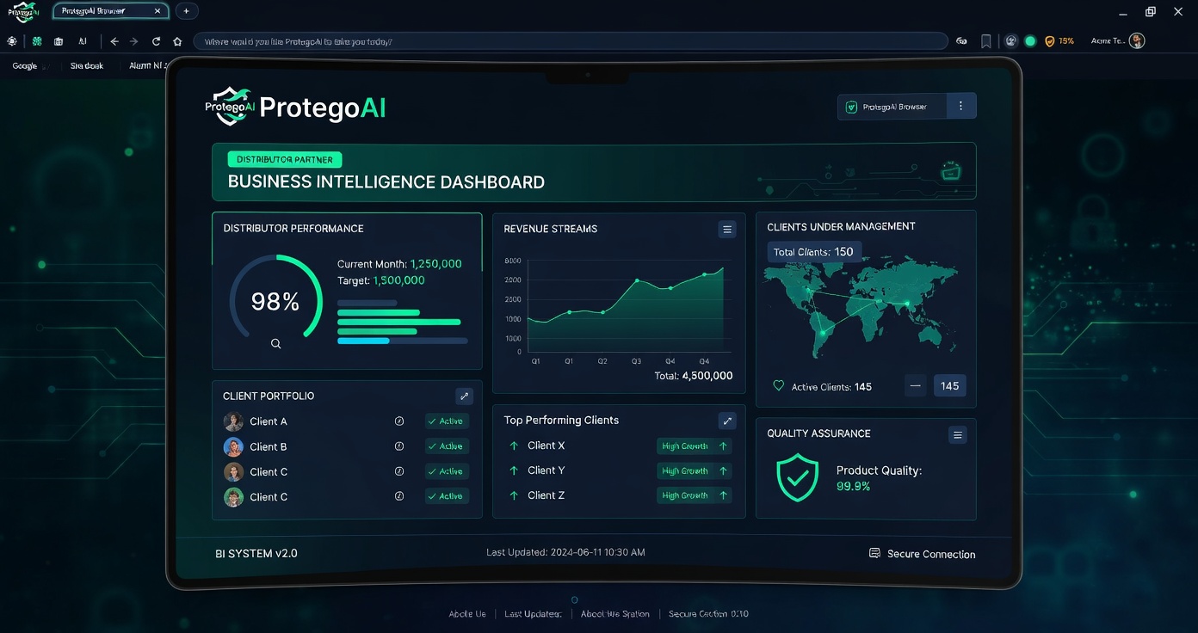Go forward with the browser forward arrow

(x=134, y=41)
